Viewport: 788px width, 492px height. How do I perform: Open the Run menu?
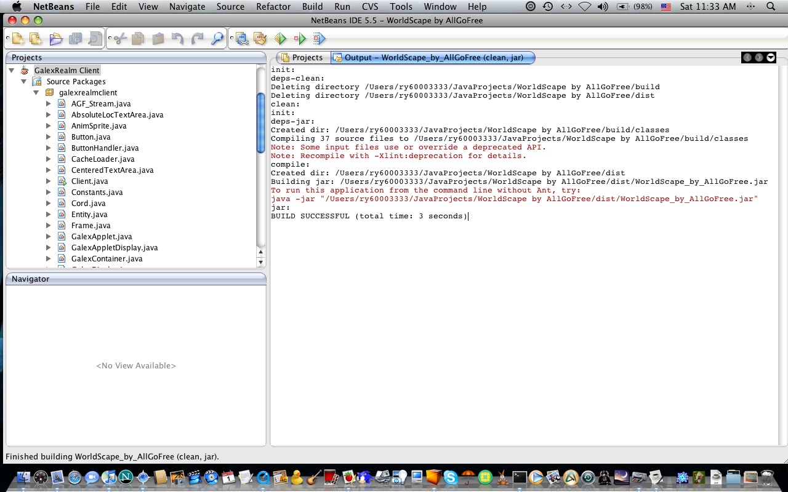click(x=342, y=7)
